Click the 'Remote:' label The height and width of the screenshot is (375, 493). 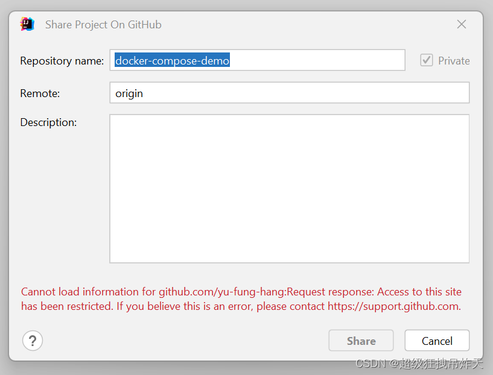coord(40,93)
